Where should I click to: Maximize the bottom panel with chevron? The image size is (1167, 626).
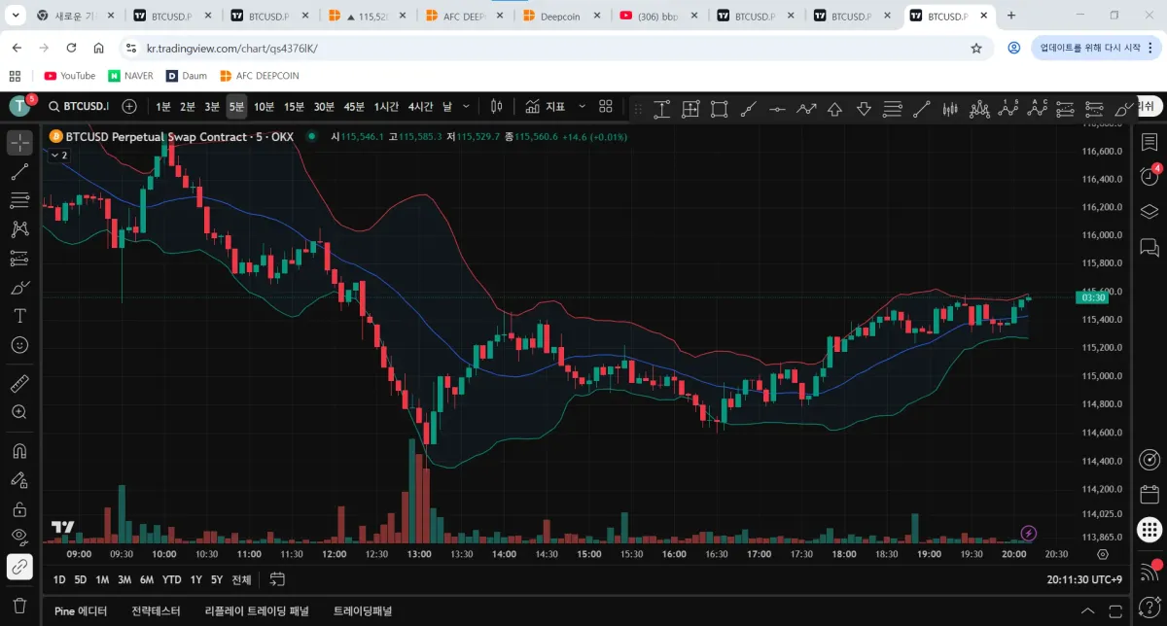click(1089, 611)
